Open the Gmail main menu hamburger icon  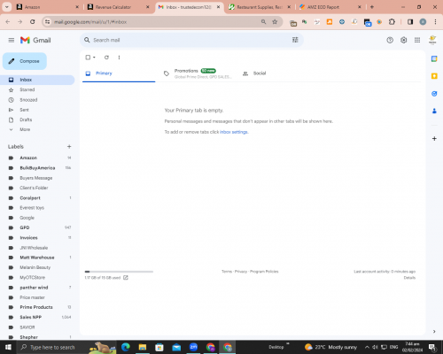pos(12,40)
